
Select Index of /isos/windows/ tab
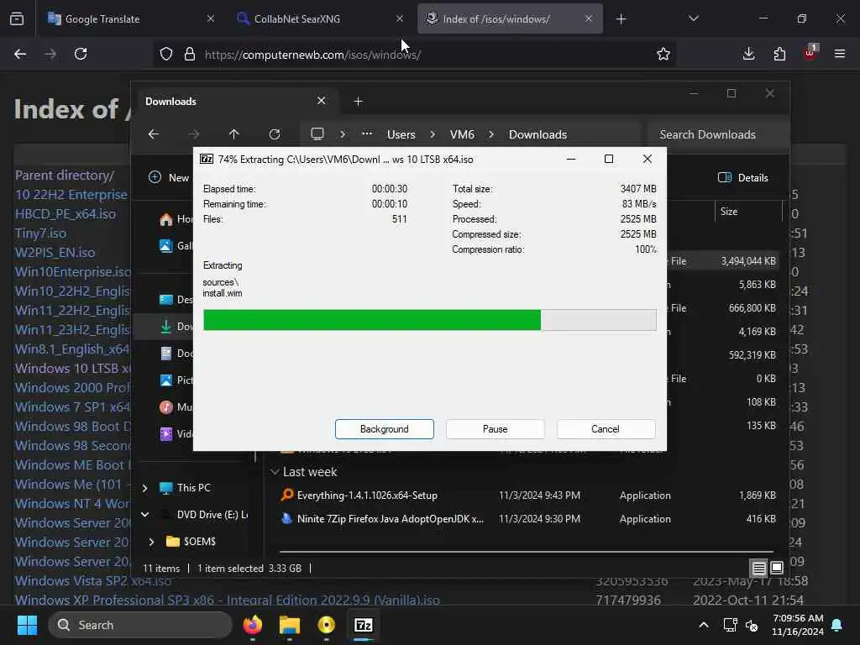[x=510, y=18]
